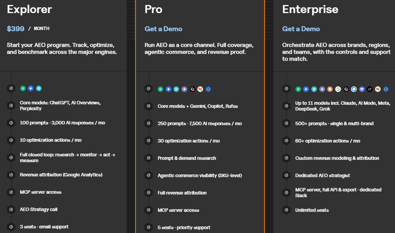This screenshot has width=395, height=233.
Task: Click the check icon beside '3 seats · email support'
Action: (11, 227)
